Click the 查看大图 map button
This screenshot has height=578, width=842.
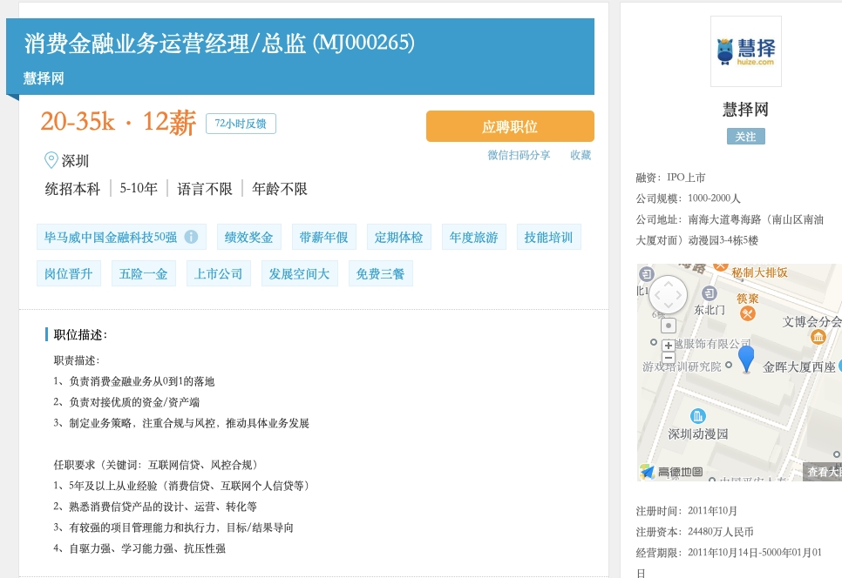point(823,472)
